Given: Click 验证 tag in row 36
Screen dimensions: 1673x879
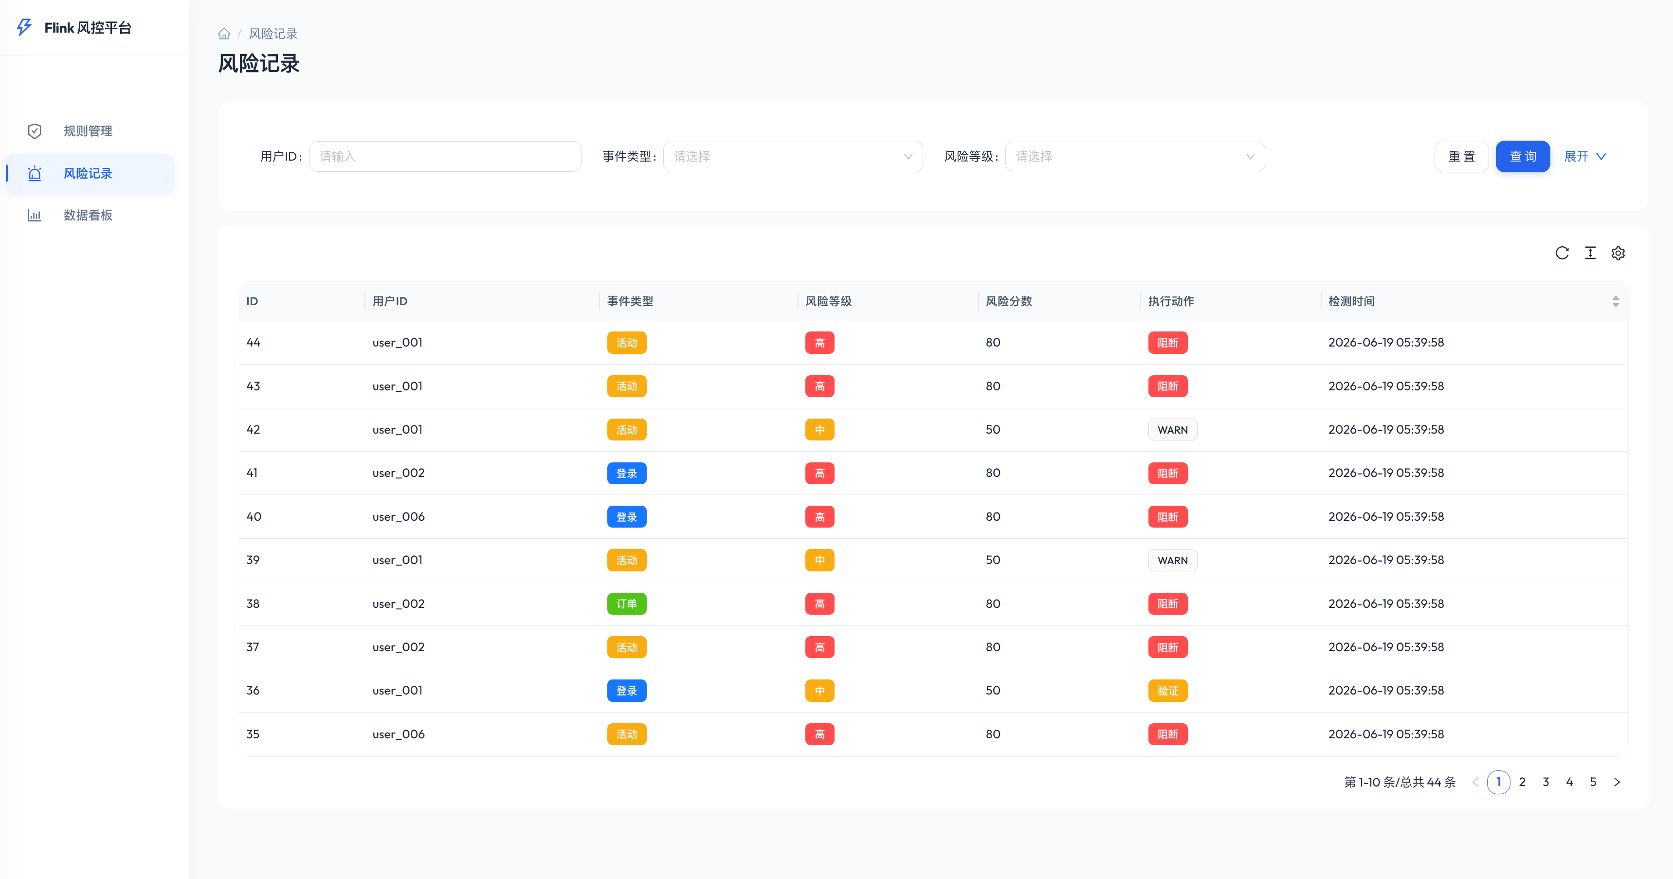Looking at the screenshot, I should tap(1168, 691).
